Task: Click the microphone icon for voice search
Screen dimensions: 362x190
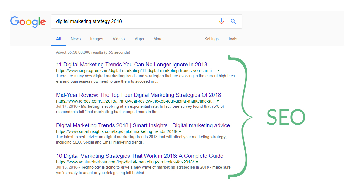Action: (221, 21)
